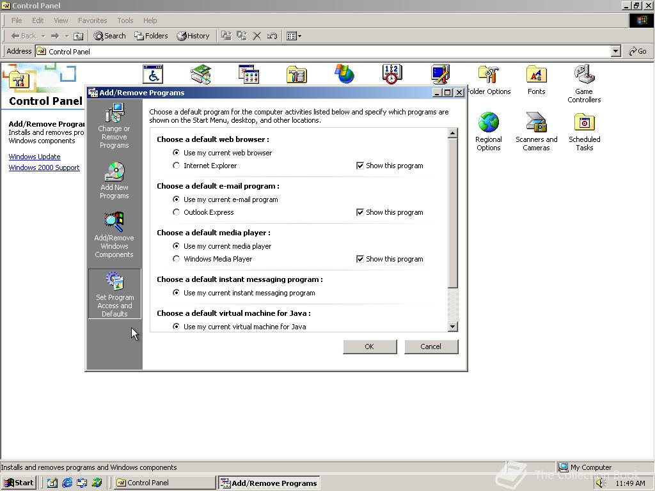Open the View menu

61,20
